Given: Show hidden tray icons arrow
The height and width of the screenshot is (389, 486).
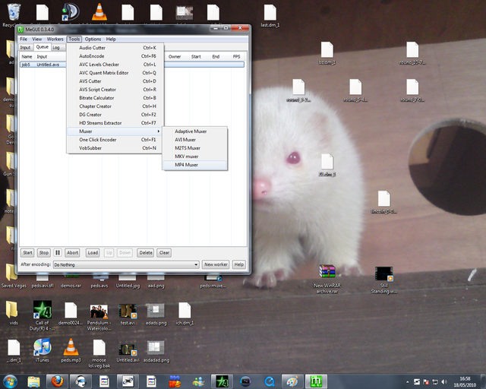Looking at the screenshot, I should pyautogui.click(x=408, y=382).
